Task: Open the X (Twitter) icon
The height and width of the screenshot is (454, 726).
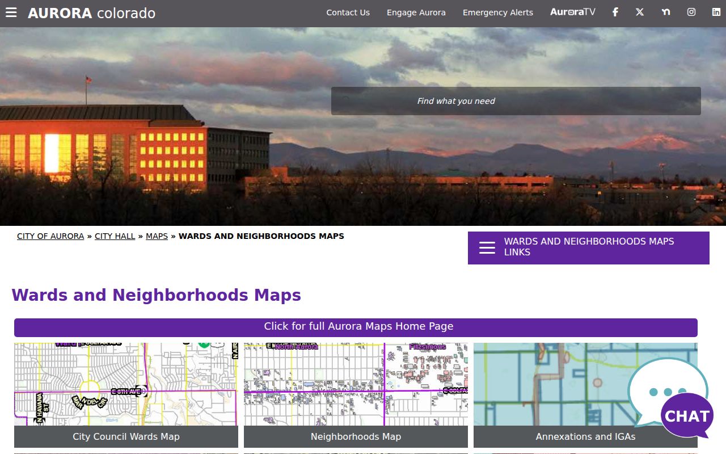Action: [x=640, y=12]
